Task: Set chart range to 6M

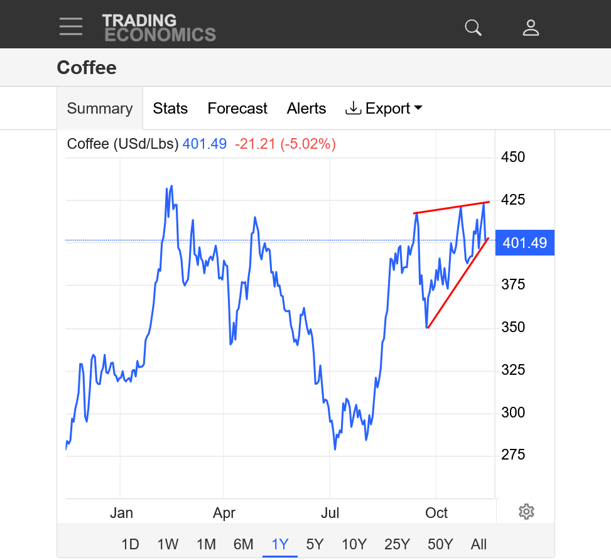Action: (x=243, y=544)
